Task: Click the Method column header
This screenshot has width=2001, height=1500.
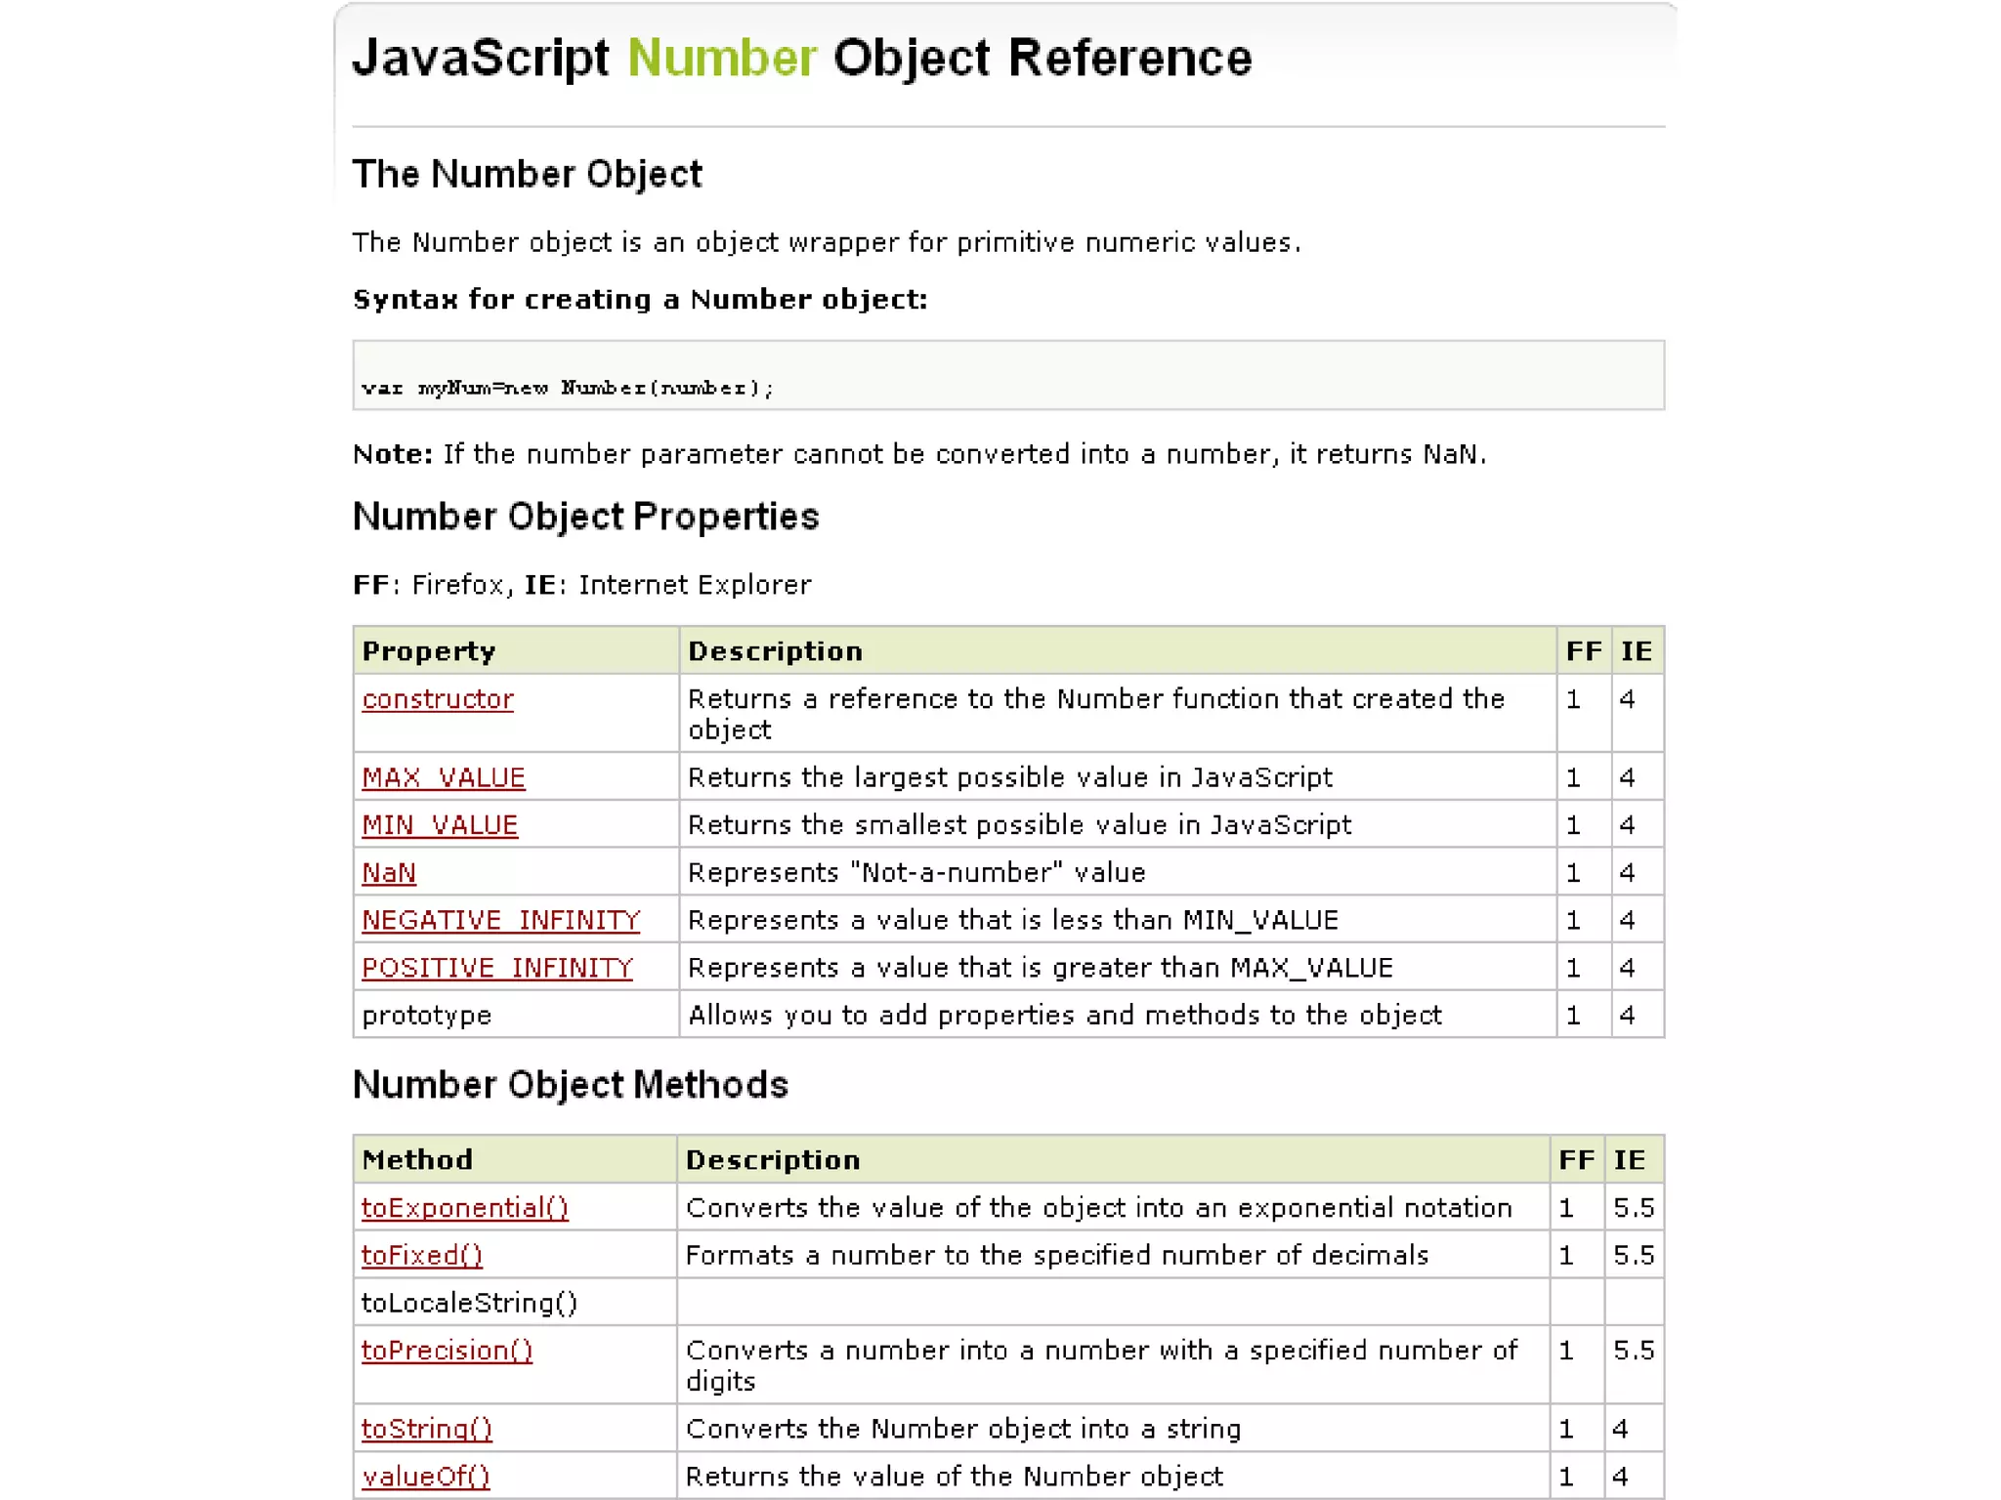Action: pyautogui.click(x=417, y=1160)
